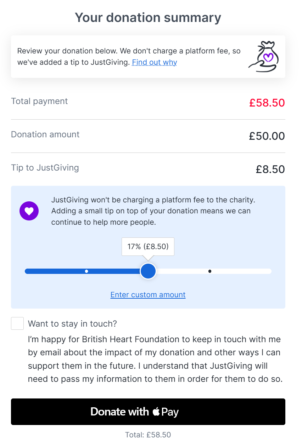The width and height of the screenshot is (302, 448).
Task: Select the white dot on slider track
Action: 86,271
